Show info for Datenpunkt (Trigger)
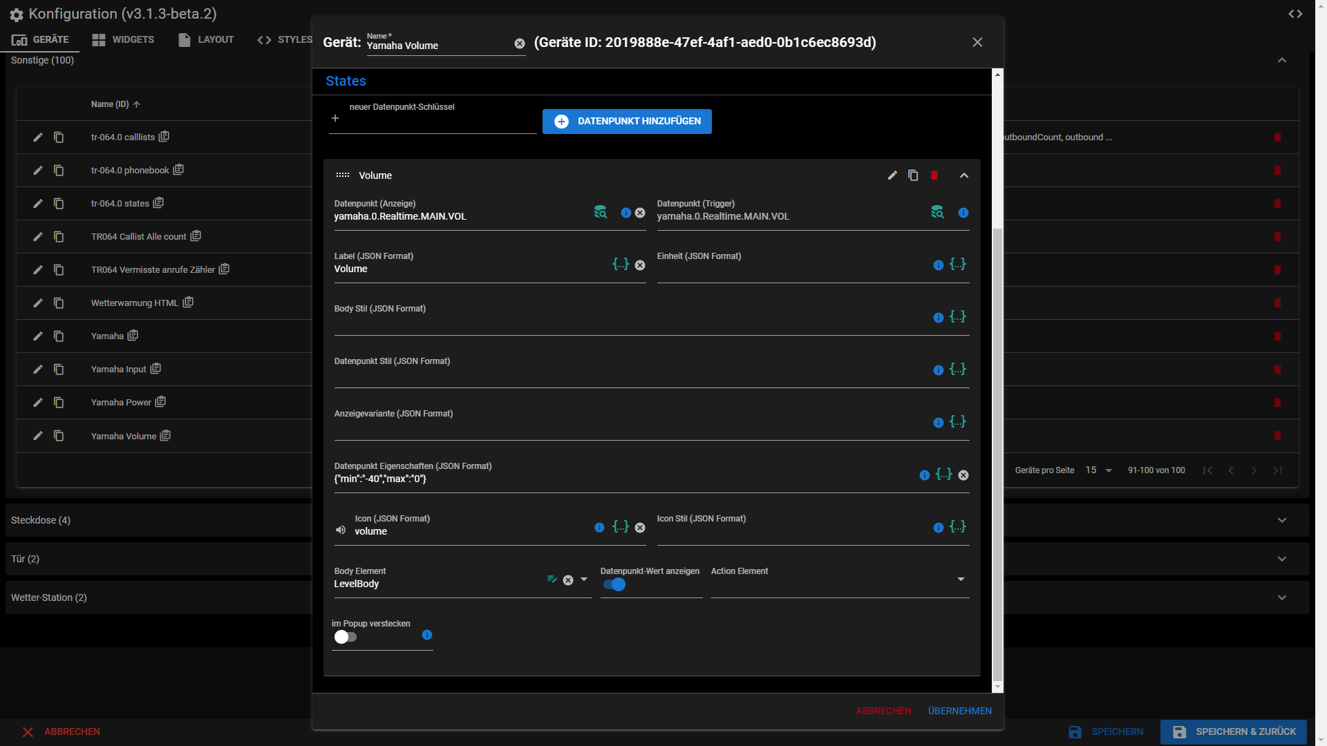Image resolution: width=1327 pixels, height=746 pixels. click(963, 213)
